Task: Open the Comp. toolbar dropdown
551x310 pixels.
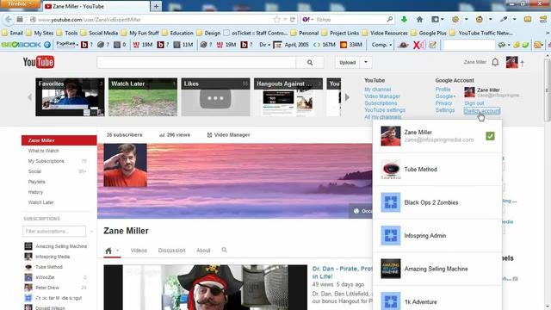Action: (x=381, y=45)
